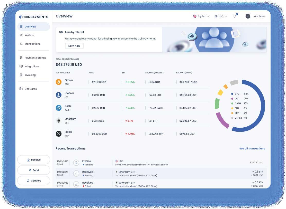Open the Wallets menu item
The width and height of the screenshot is (286, 209).
33,35
